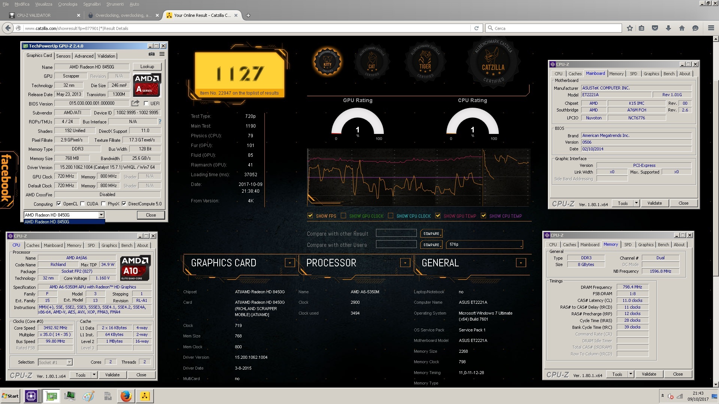
Task: Select the Tiger certified badge
Action: click(425, 61)
